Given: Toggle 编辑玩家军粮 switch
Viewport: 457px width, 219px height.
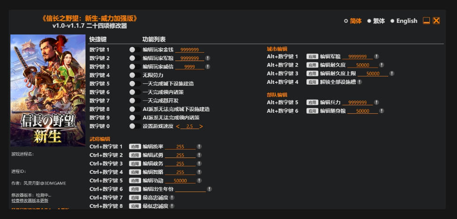Looking at the screenshot, I should point(135,58).
